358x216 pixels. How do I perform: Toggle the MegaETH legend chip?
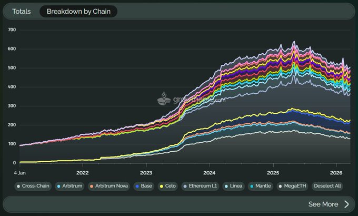point(292,186)
